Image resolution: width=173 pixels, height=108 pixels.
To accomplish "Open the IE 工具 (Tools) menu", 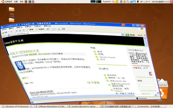I will [x=38, y=26].
